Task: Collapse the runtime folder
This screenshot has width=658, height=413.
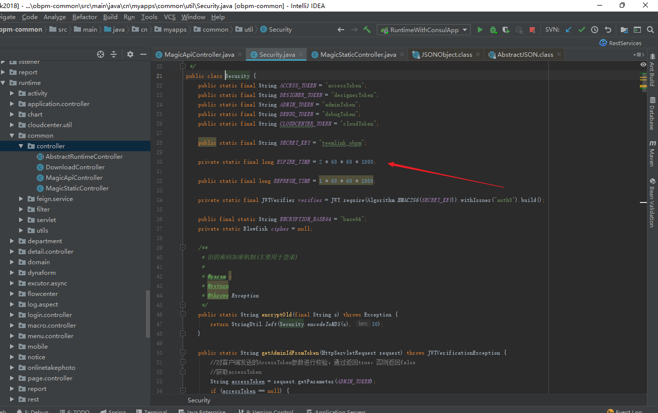Action: tap(4, 83)
